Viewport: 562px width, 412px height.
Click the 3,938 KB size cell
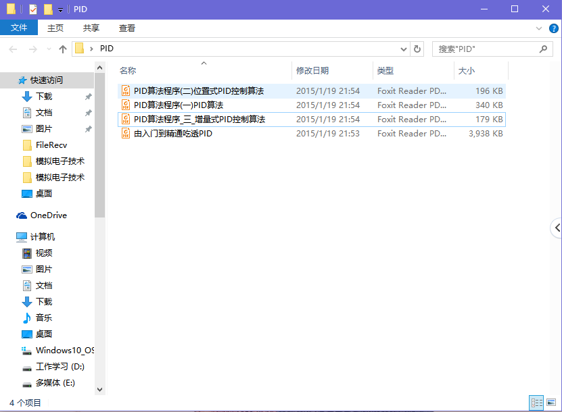click(x=486, y=134)
